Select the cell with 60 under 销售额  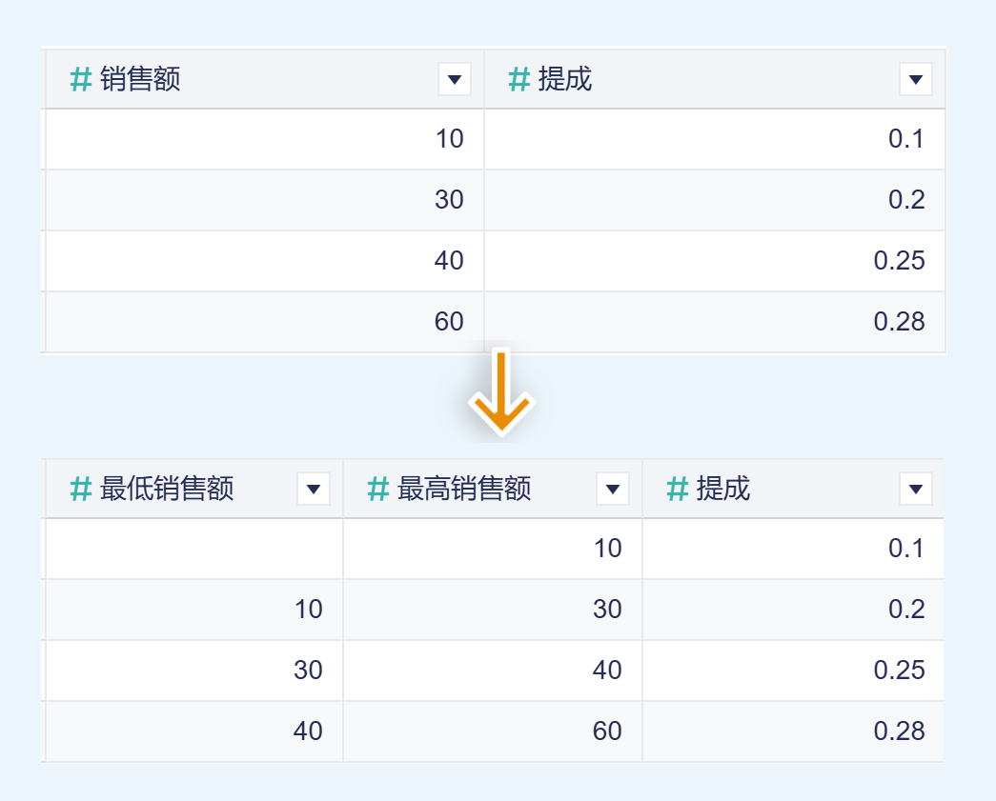449,322
